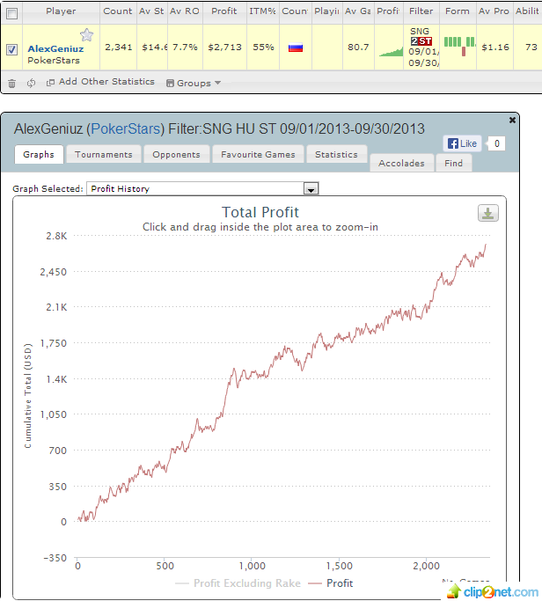Click the form bars indicator in row

pos(459,46)
